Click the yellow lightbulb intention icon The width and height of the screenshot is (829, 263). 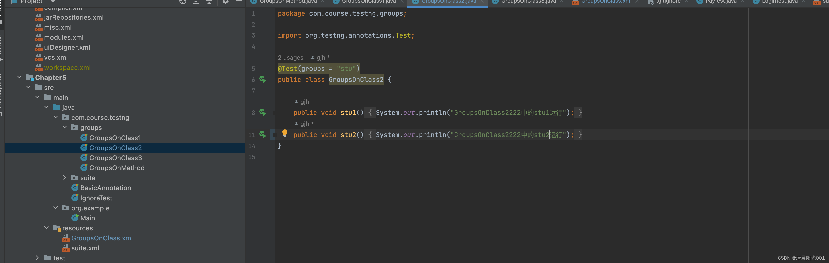285,133
